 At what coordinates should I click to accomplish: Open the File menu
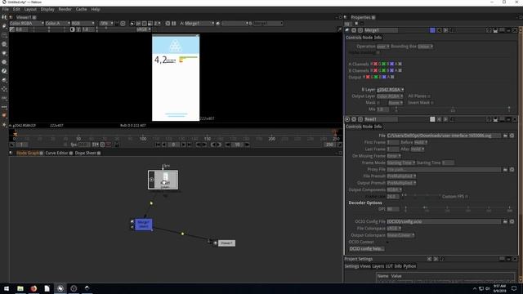click(x=6, y=9)
